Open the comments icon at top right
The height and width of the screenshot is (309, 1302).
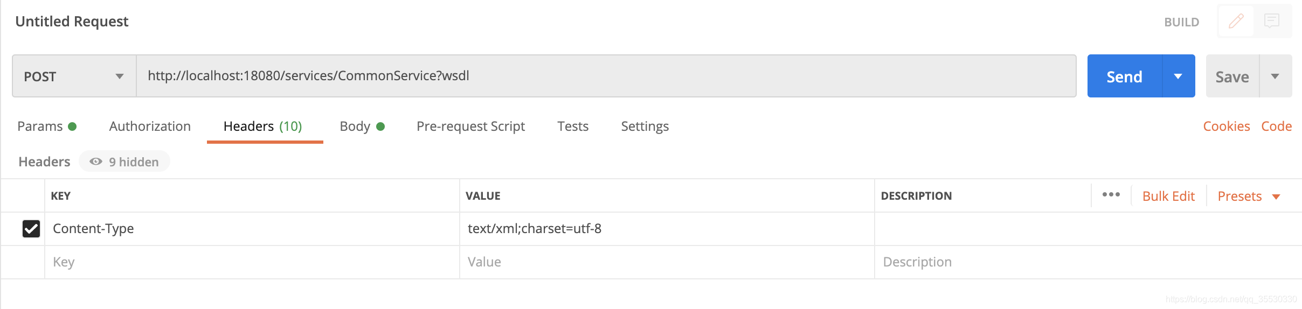1272,22
